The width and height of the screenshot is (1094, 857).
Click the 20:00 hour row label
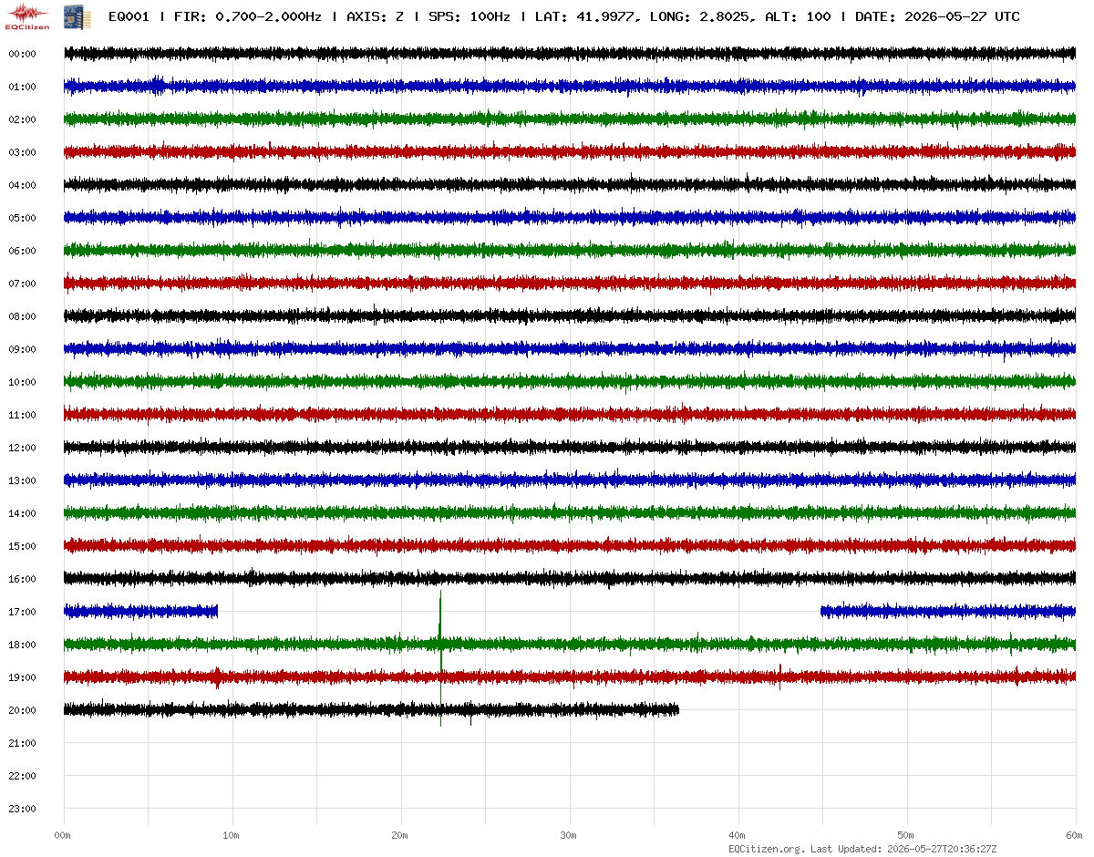(x=22, y=710)
